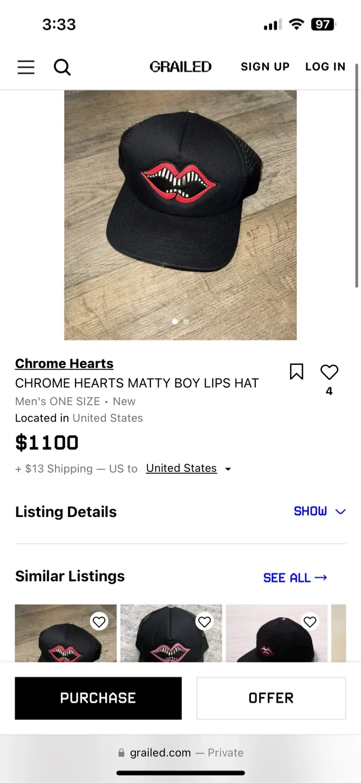Screen dimensions: 361x783
Task: Select SIGN UP in the header
Action: click(x=265, y=66)
